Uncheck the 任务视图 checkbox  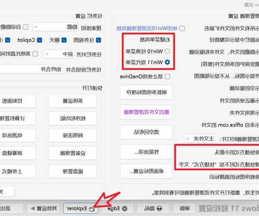point(98,40)
